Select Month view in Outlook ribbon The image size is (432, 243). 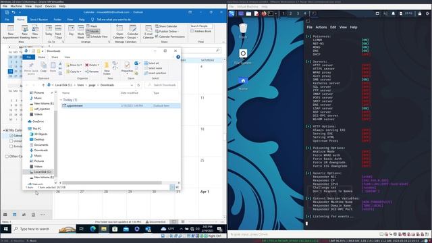pyautogui.click(x=92, y=32)
